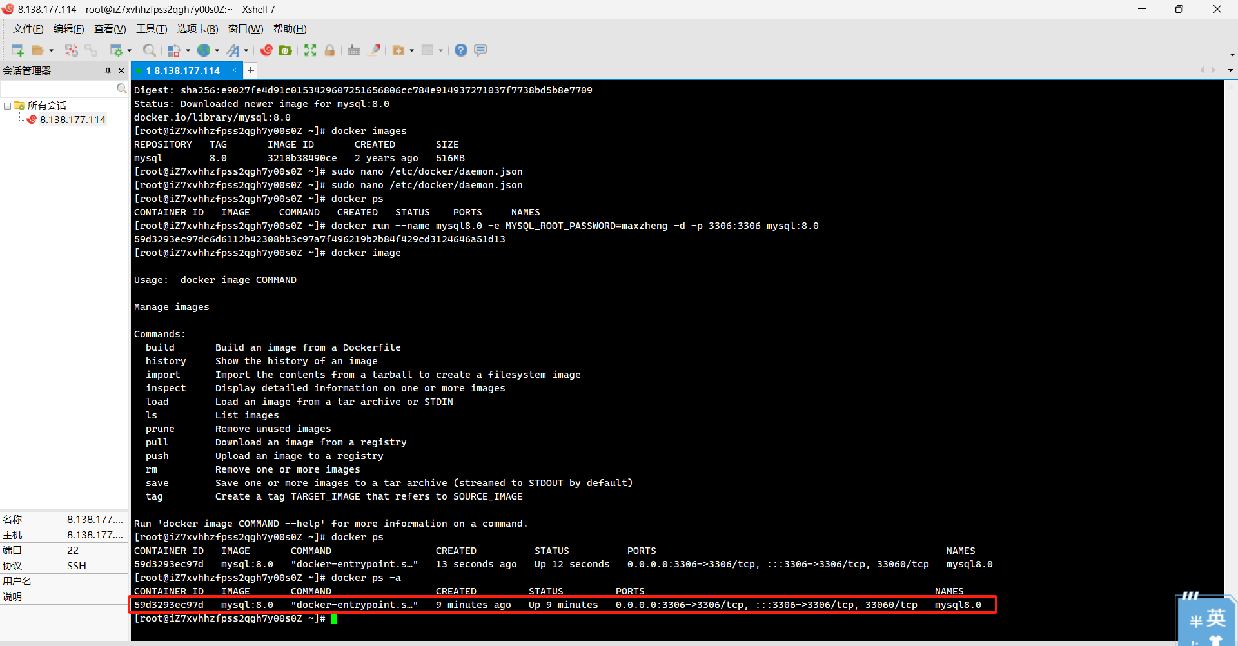This screenshot has width=1238, height=646.
Task: Click toolbar overflow arrow at far right
Action: (x=1232, y=55)
